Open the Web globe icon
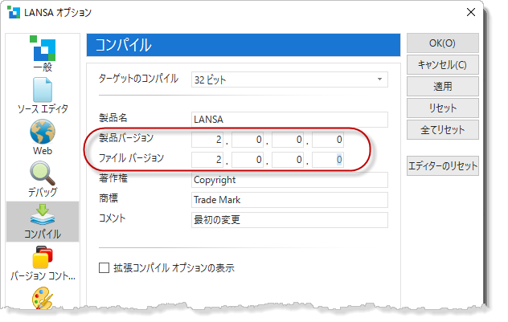Image resolution: width=508 pixels, height=322 pixels. click(43, 132)
